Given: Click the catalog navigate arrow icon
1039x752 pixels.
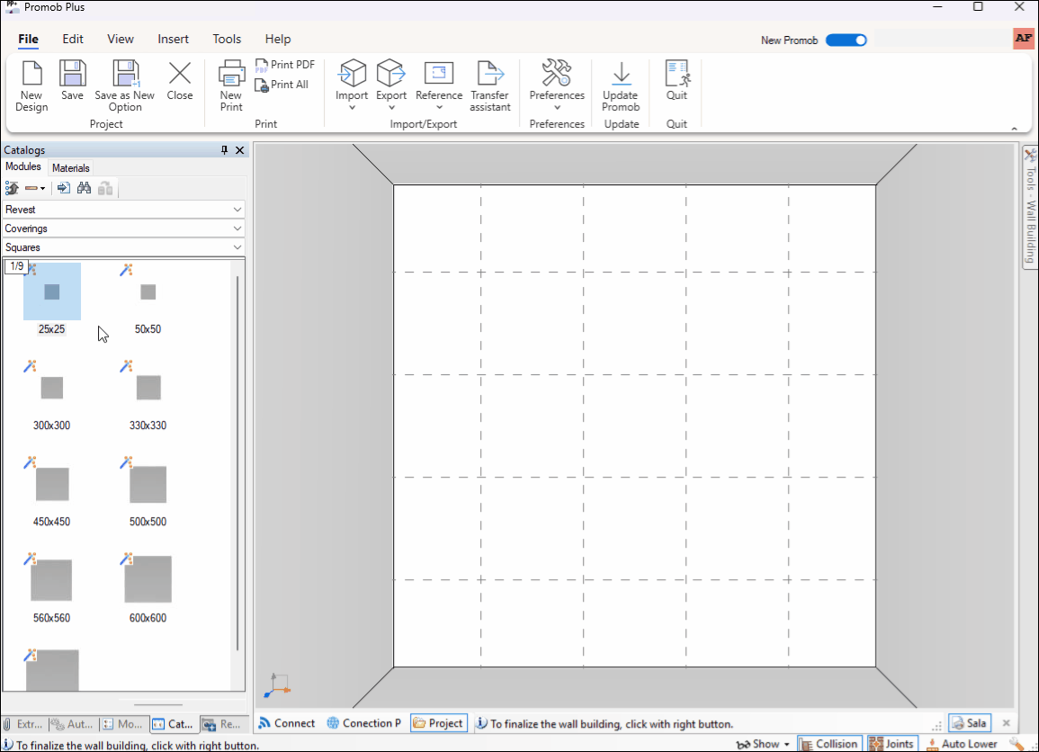Looking at the screenshot, I should [64, 188].
